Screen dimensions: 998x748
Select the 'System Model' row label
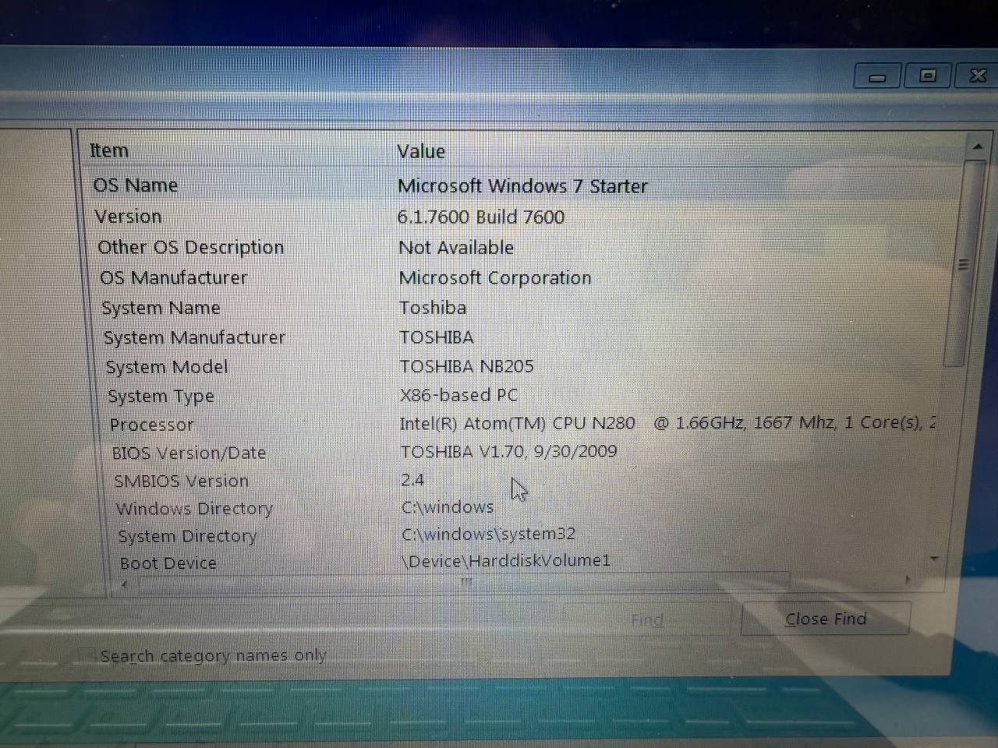tap(167, 367)
